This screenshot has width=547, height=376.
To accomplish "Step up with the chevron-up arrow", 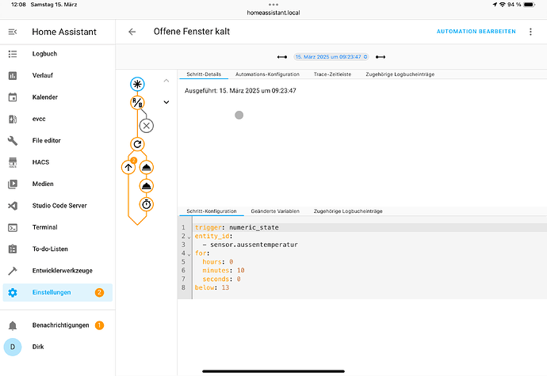I will [166, 81].
